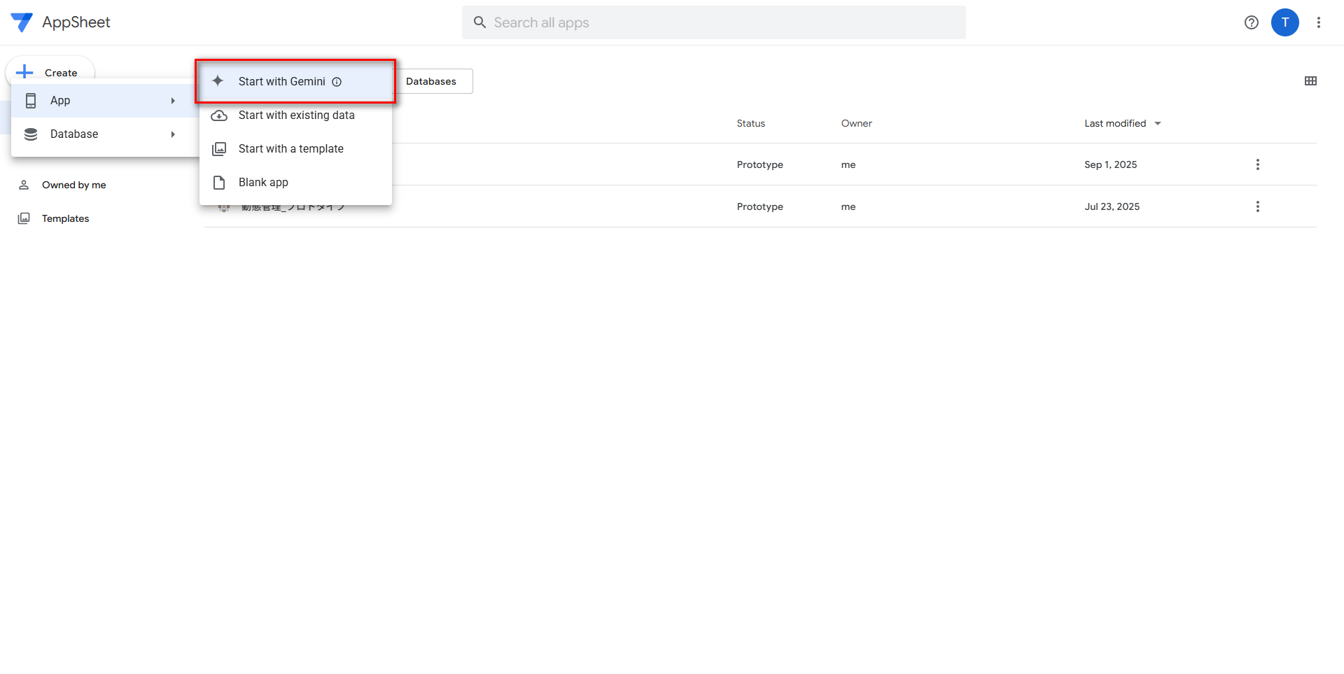Expand the App submenu chevron
This screenshot has height=674, width=1344.
tap(173, 100)
